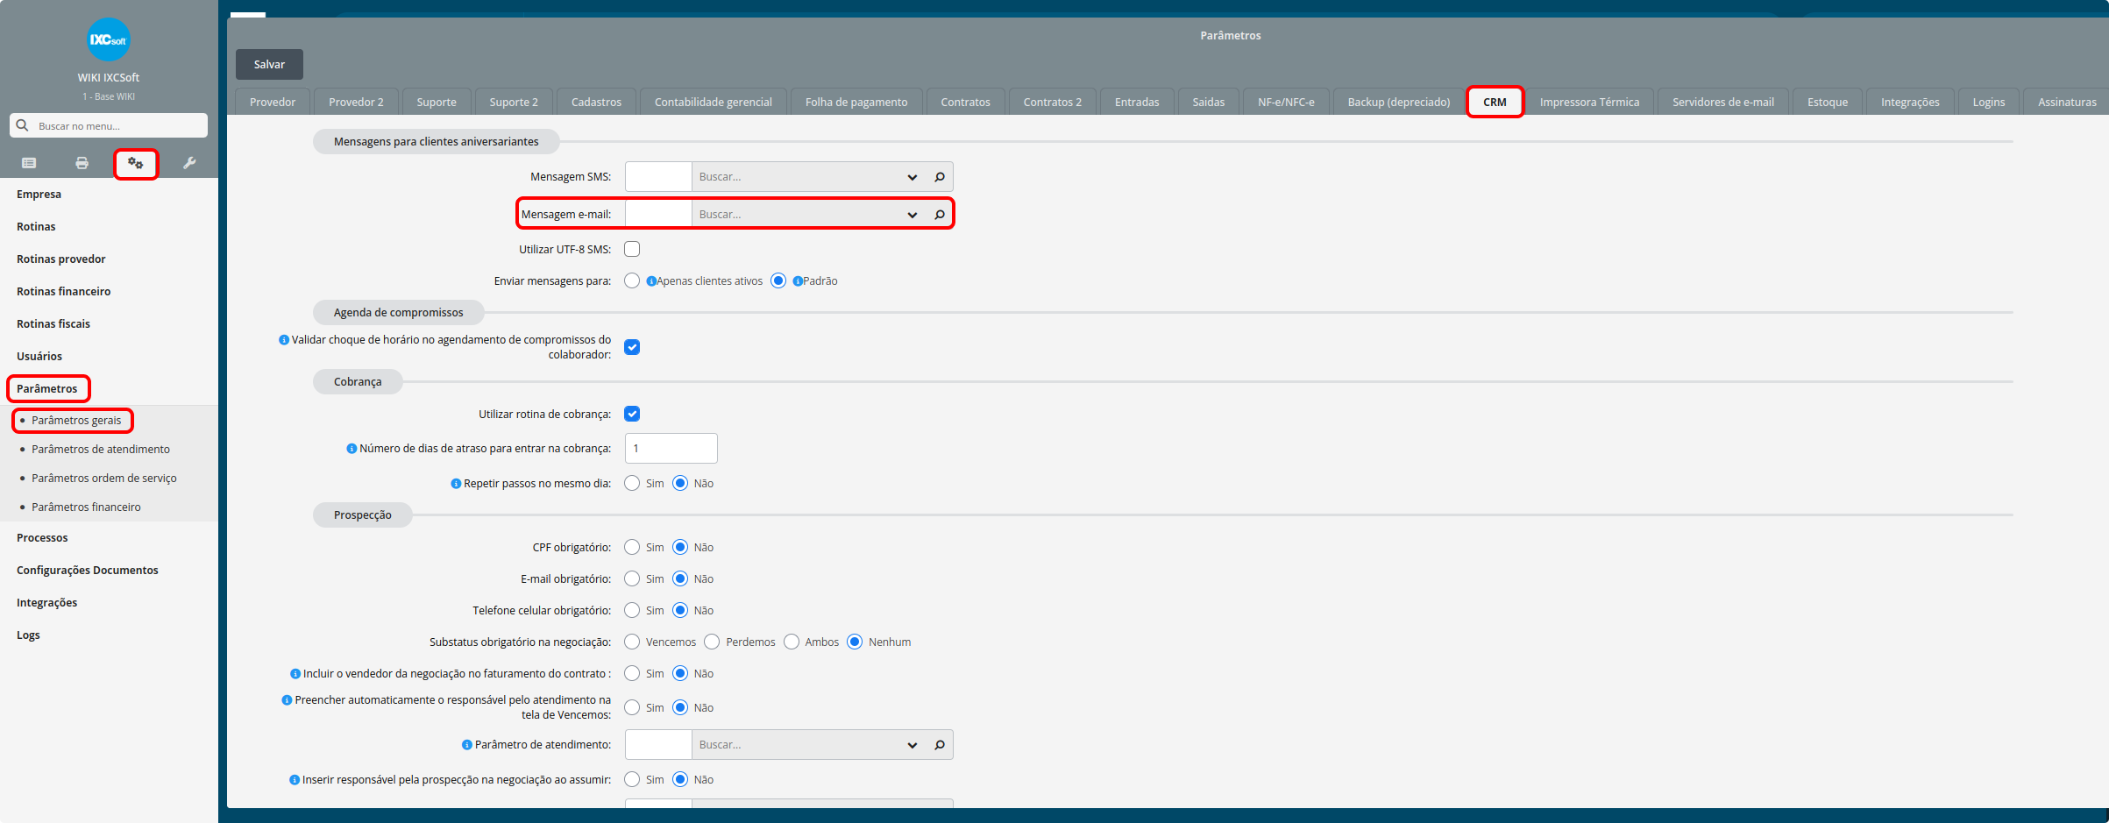
Task: Open Parâmetros de atendimento submenu item
Action: [101, 450]
